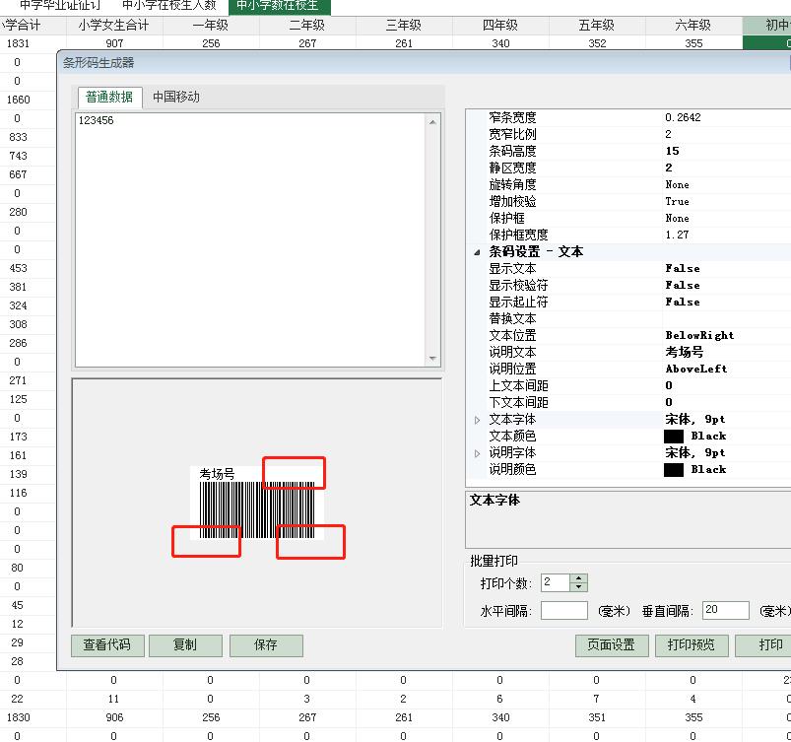The height and width of the screenshot is (742, 791).
Task: Open the 中国移动 tab
Action: coord(176,97)
